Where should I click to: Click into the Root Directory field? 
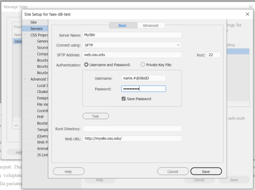click(132, 129)
